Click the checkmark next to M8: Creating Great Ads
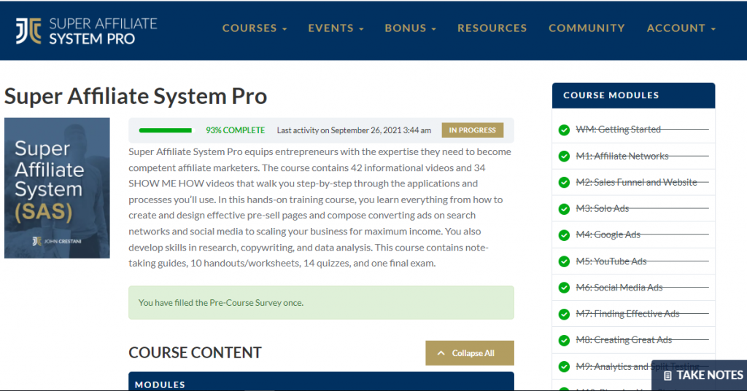This screenshot has height=391, width=747. 564,341
